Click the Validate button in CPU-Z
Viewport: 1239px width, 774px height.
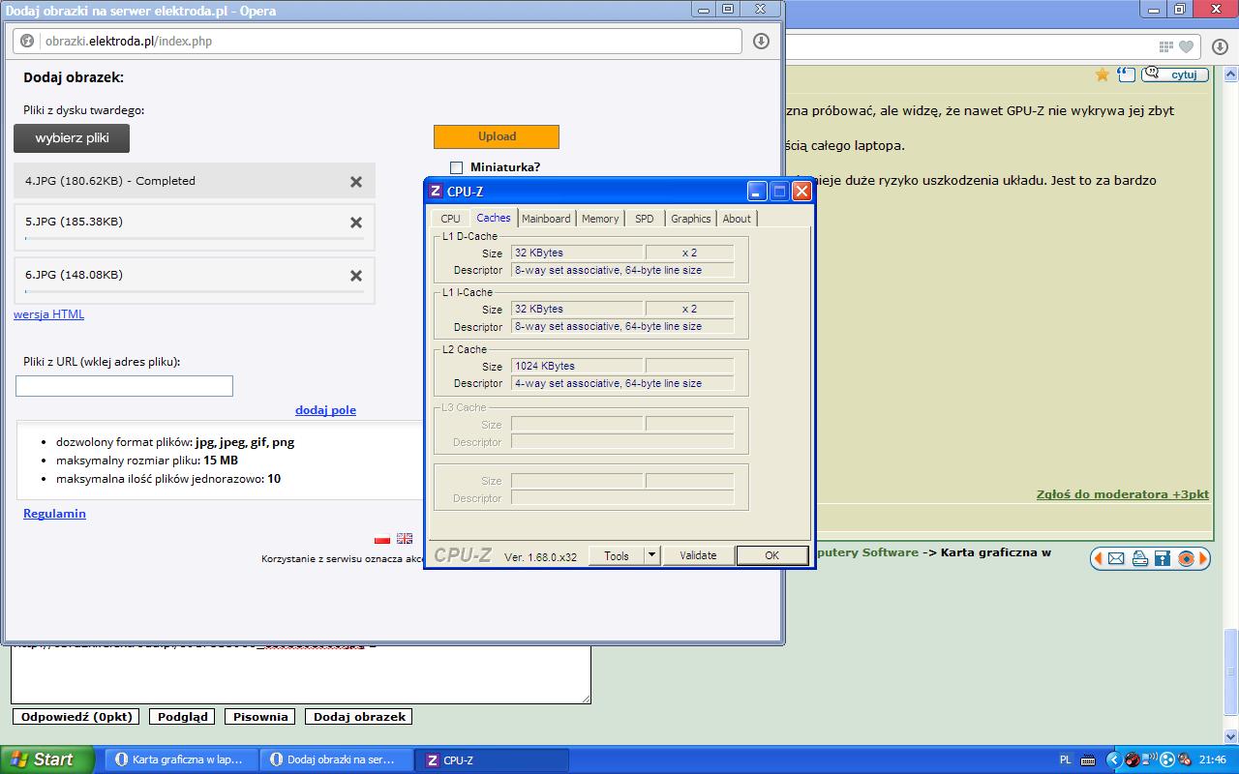point(698,555)
